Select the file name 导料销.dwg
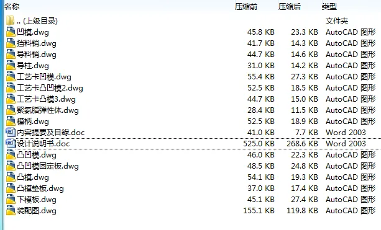The image size is (381, 230). click(x=37, y=55)
